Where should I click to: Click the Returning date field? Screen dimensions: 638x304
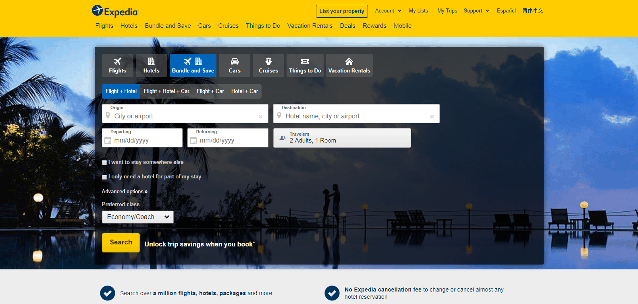(228, 138)
